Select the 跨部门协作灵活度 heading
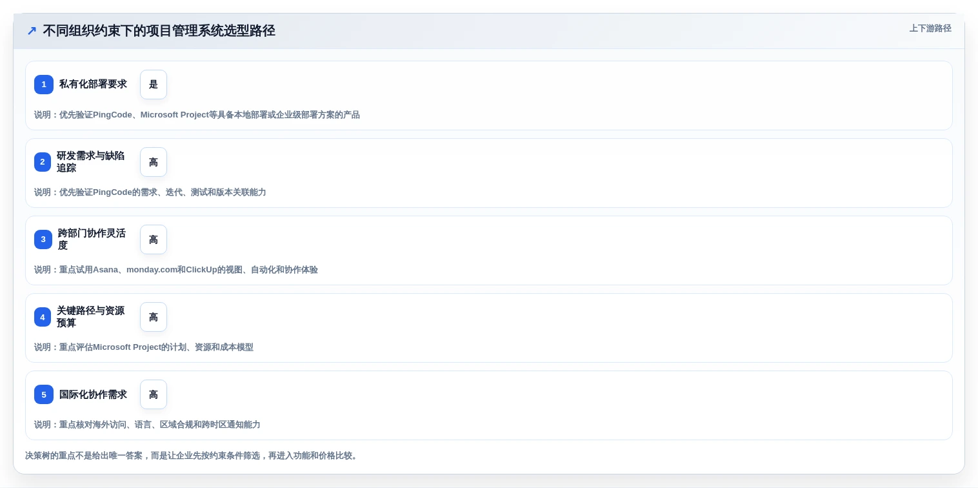 coord(92,239)
